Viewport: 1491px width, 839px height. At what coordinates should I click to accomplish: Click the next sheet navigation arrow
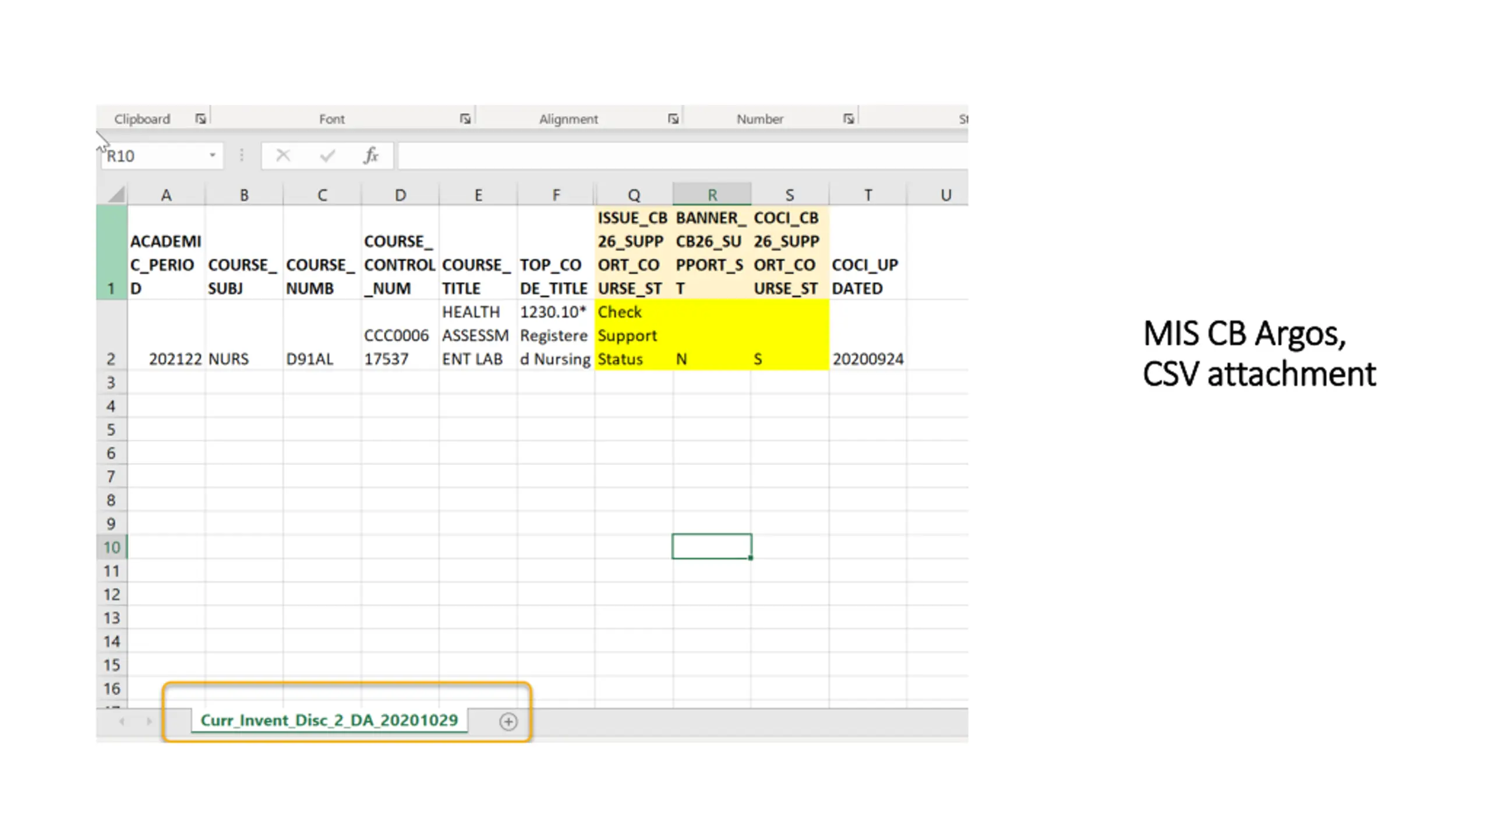point(149,722)
